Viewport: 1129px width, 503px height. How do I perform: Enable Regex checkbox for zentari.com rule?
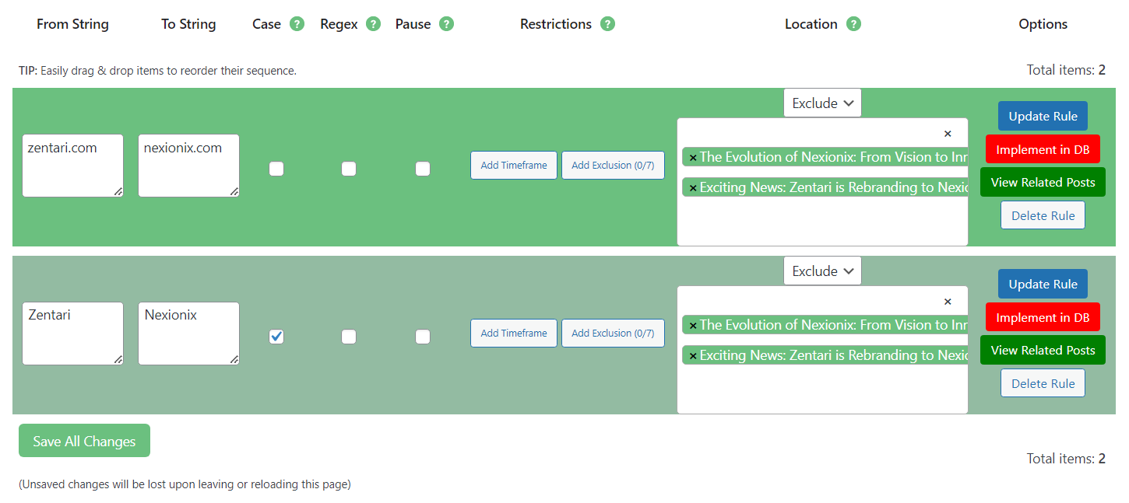pos(349,169)
